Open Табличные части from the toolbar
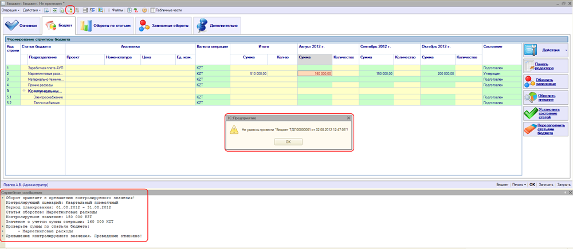Viewport: 573px width, 249px height. pos(164,10)
